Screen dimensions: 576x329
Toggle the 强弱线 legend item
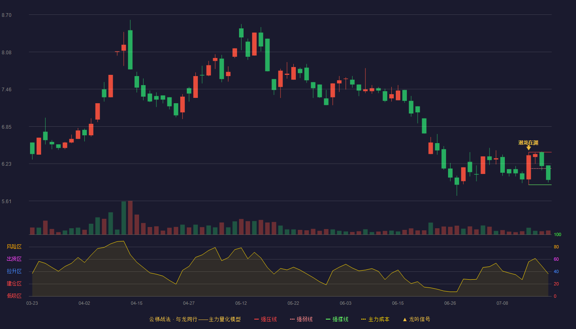click(x=301, y=319)
